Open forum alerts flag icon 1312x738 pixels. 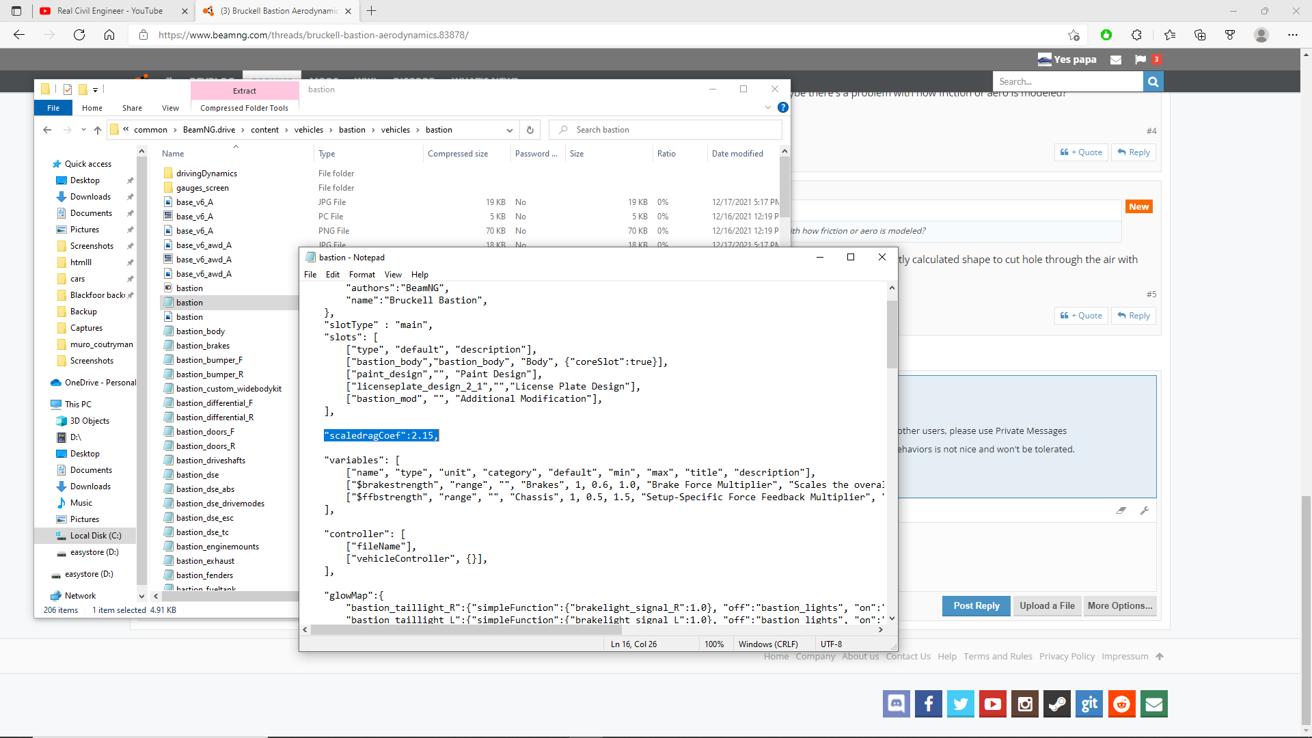(1140, 59)
